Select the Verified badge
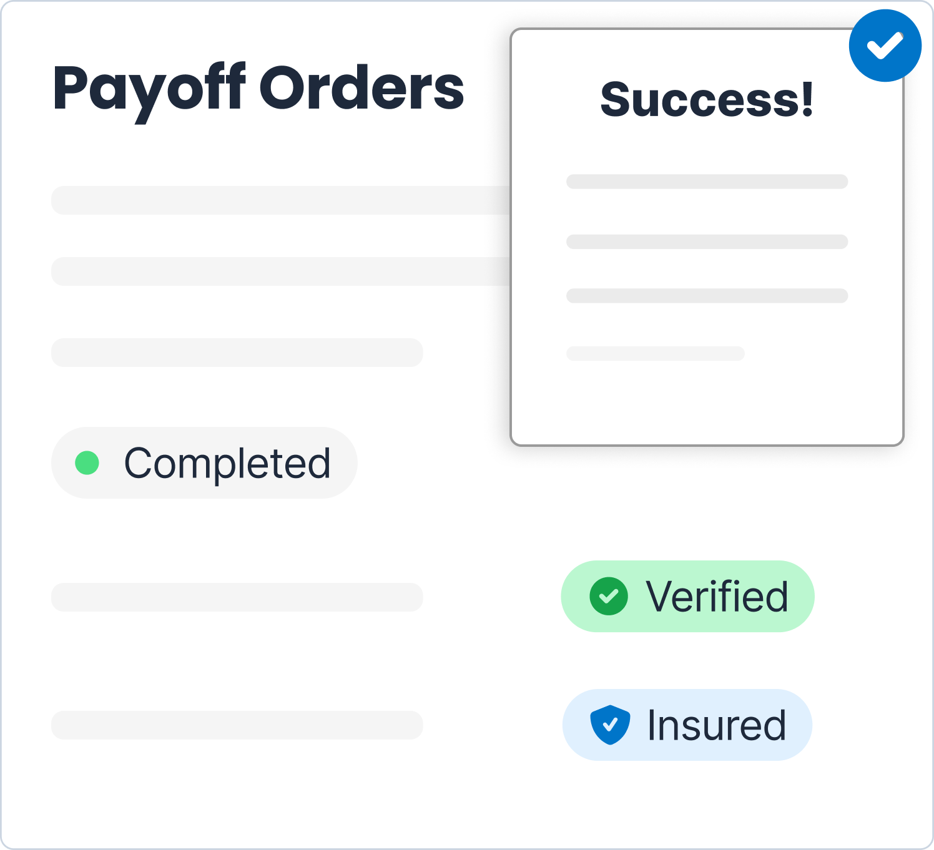The width and height of the screenshot is (934, 850). (687, 596)
